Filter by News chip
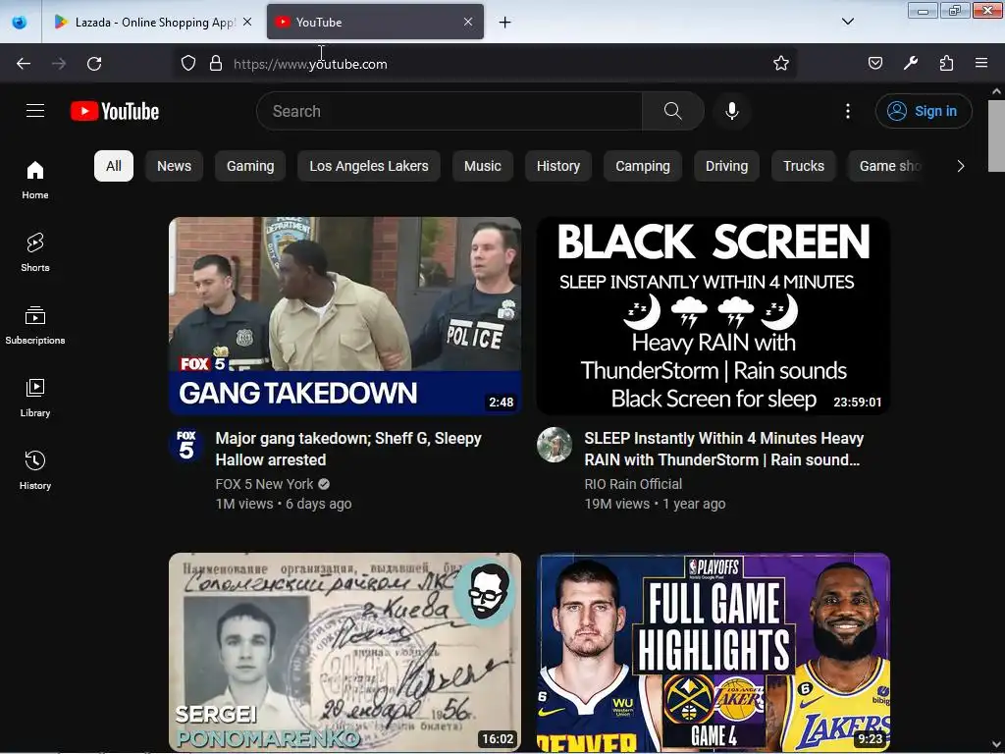 175,166
